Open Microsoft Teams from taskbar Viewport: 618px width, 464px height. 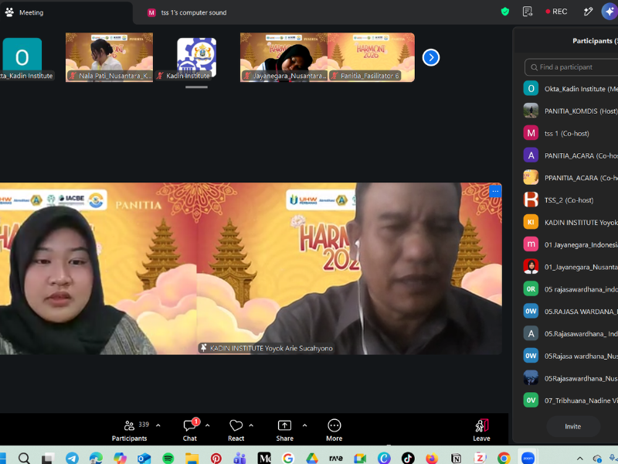[x=239, y=458]
